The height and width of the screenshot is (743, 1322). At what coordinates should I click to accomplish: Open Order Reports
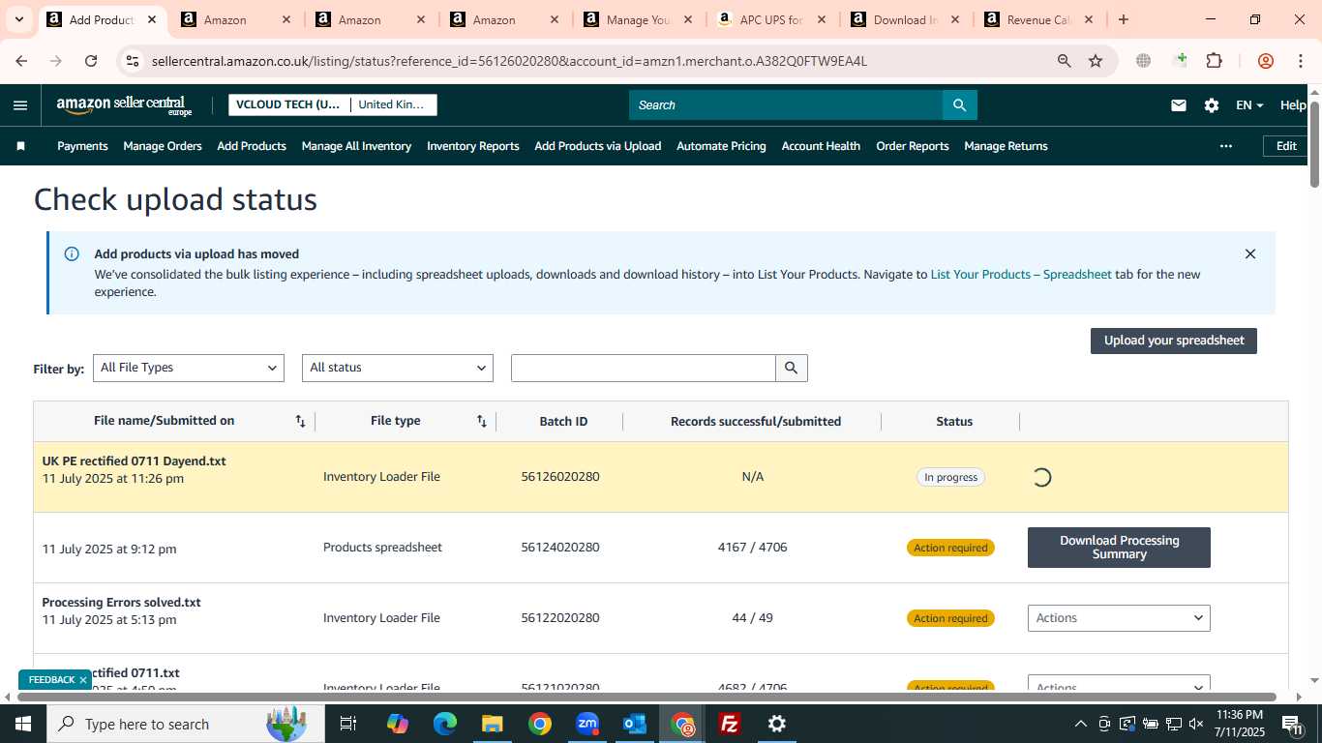point(913,146)
